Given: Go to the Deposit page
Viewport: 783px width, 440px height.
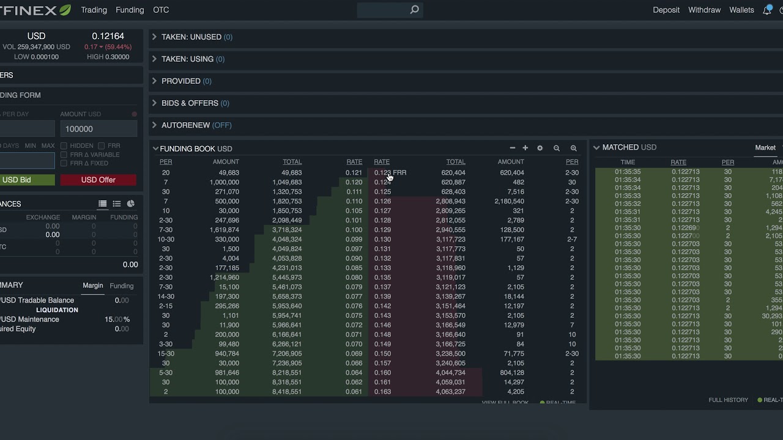Looking at the screenshot, I should click(x=666, y=10).
